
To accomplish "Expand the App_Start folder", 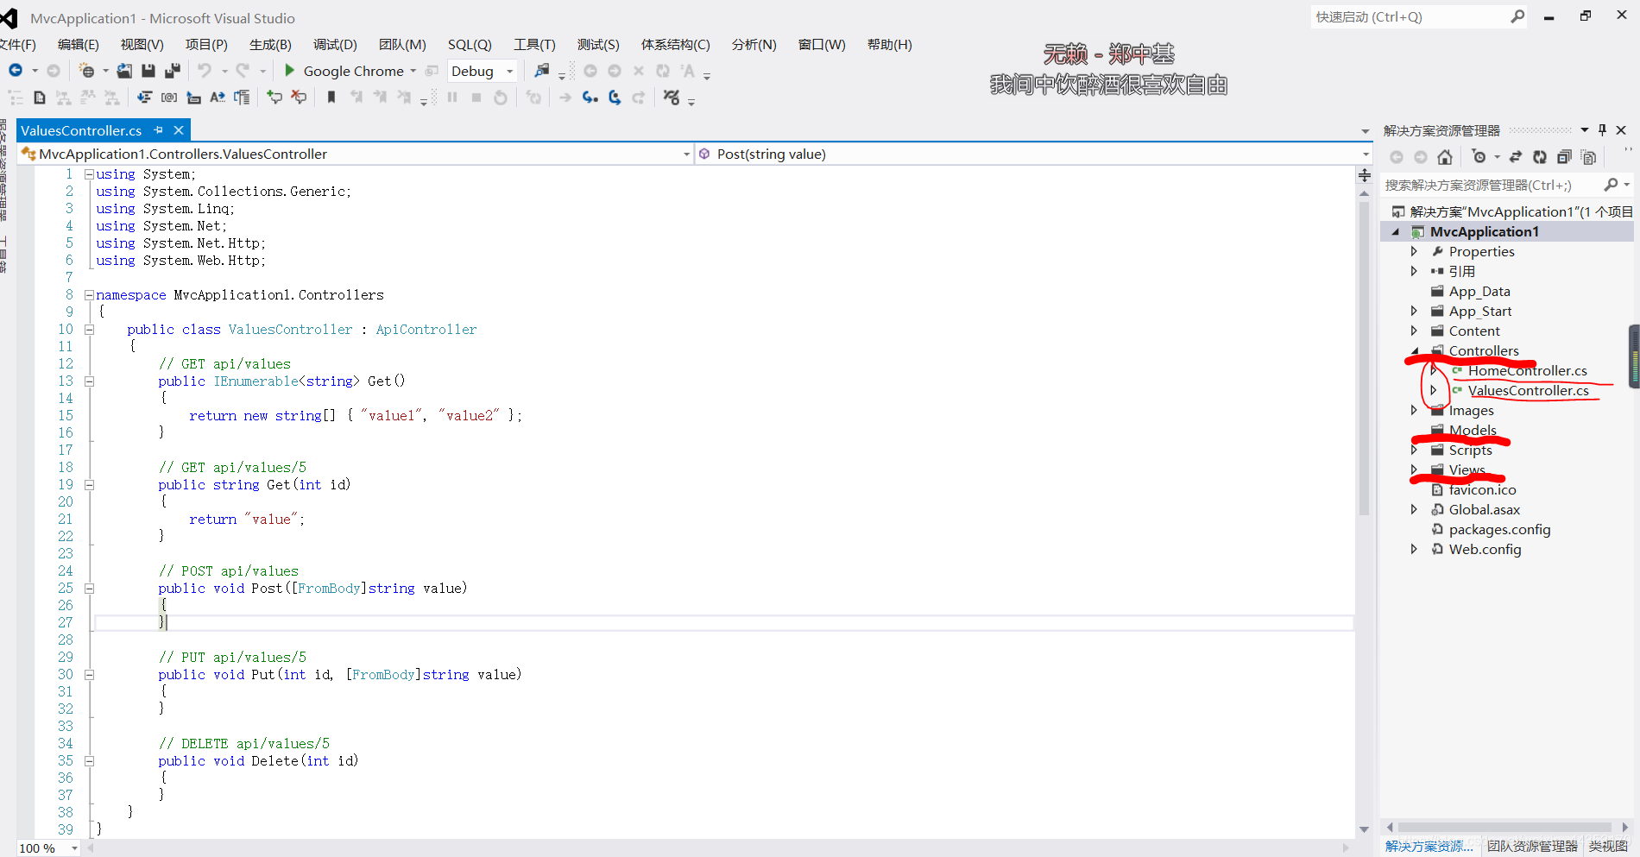I will click(x=1414, y=311).
